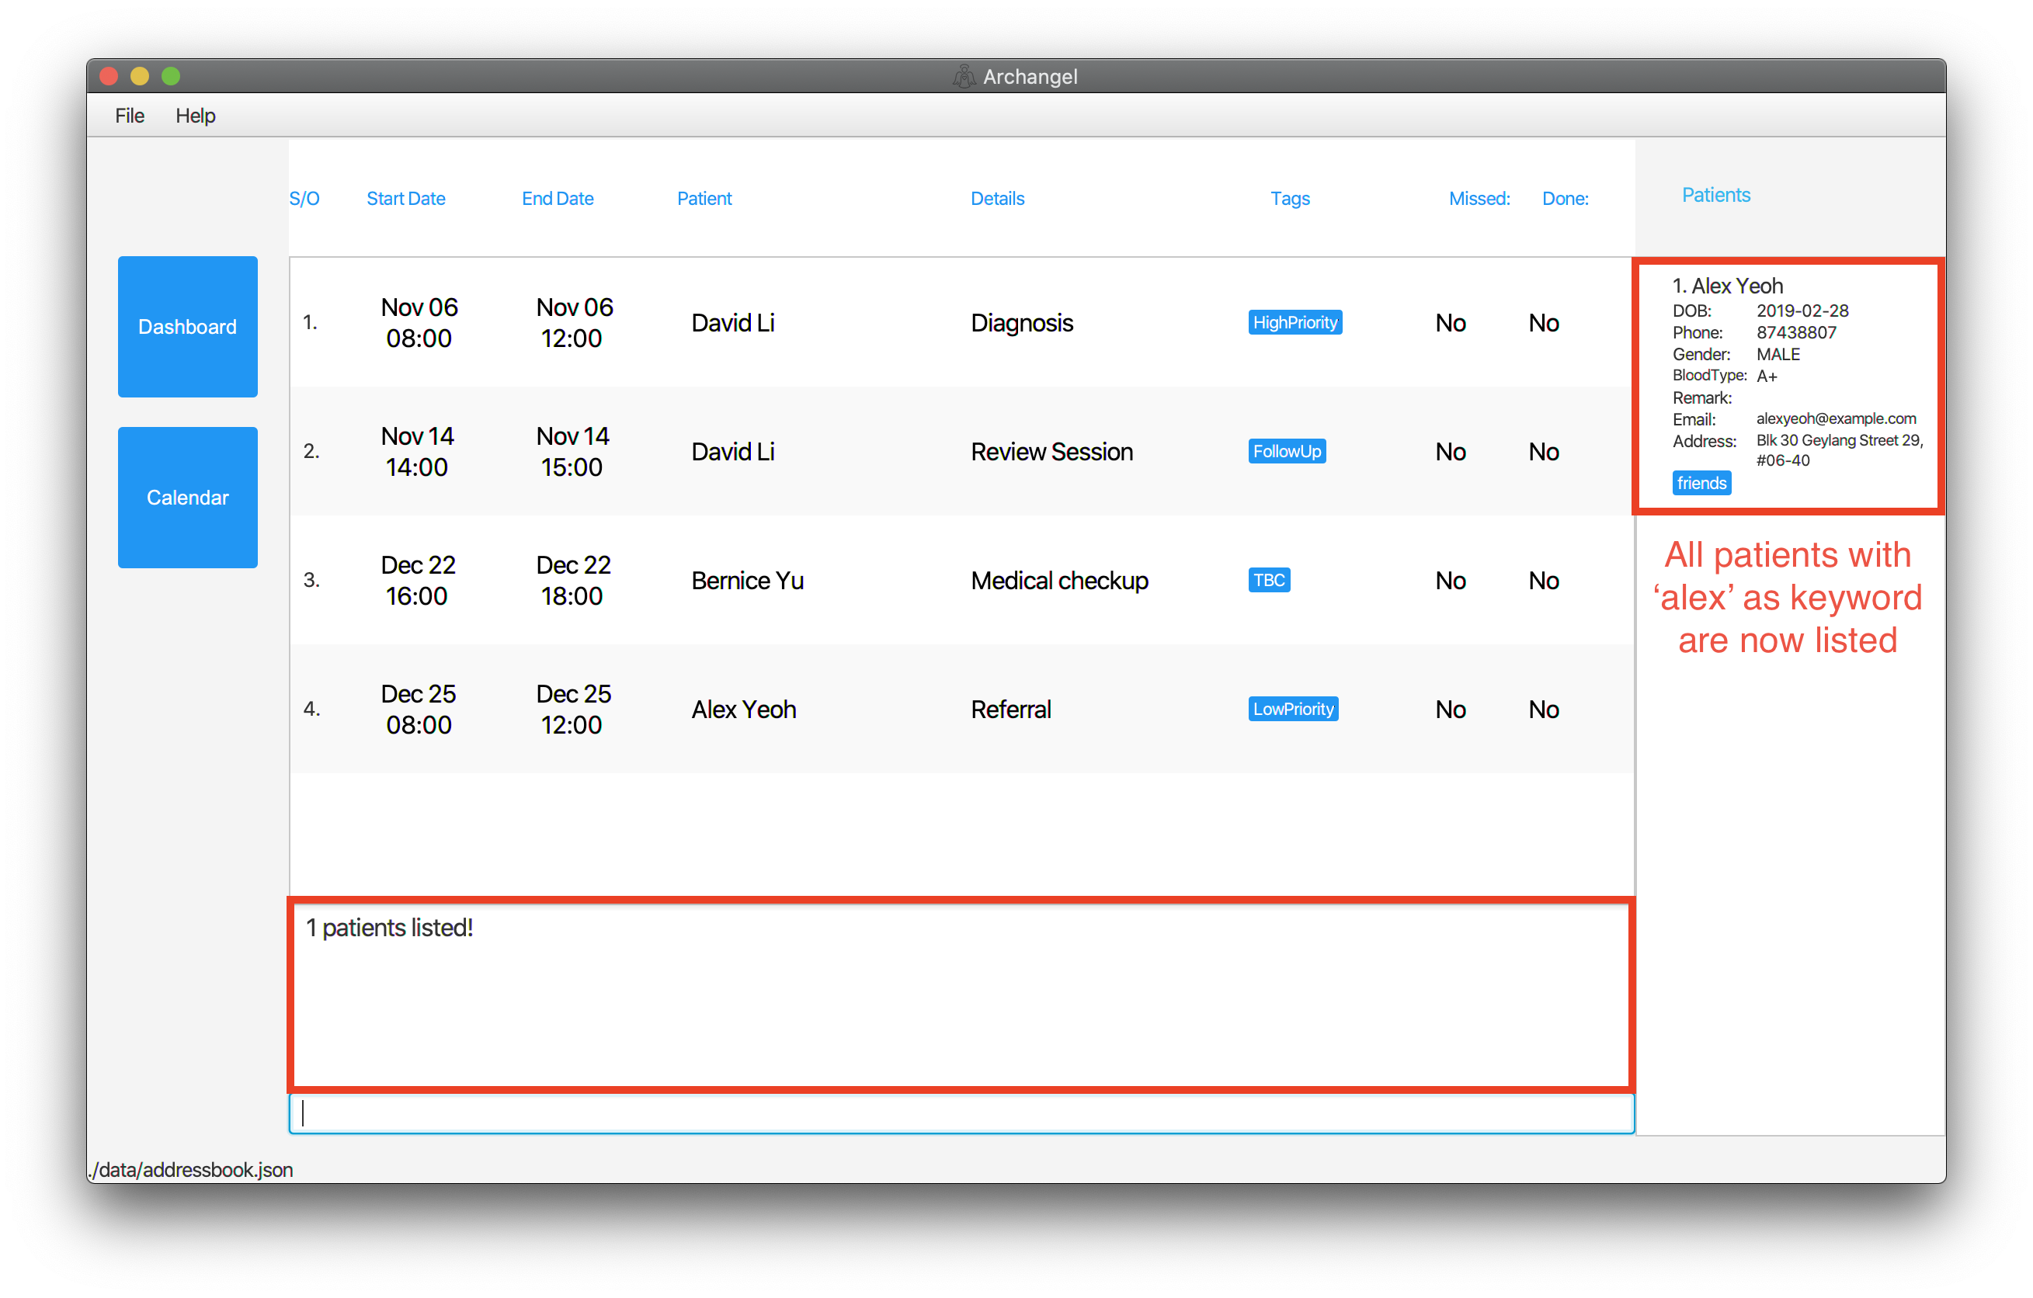Click the Patients panel heading
The image size is (2033, 1298).
coord(1715,195)
